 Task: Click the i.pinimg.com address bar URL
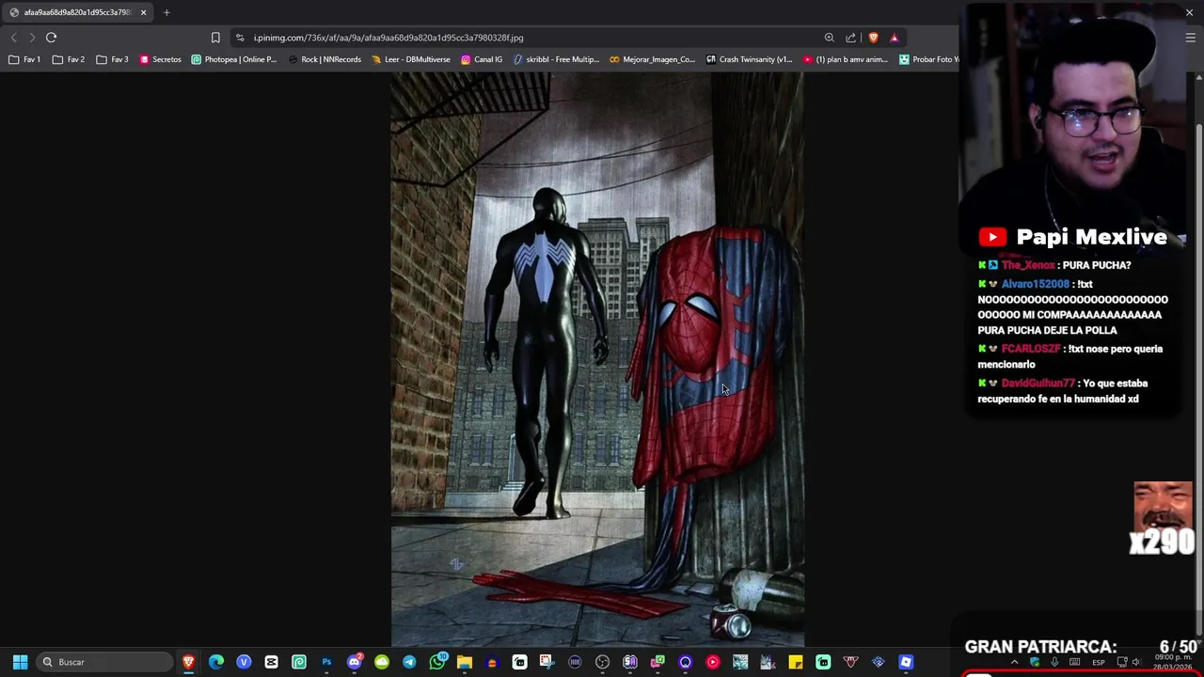click(388, 38)
